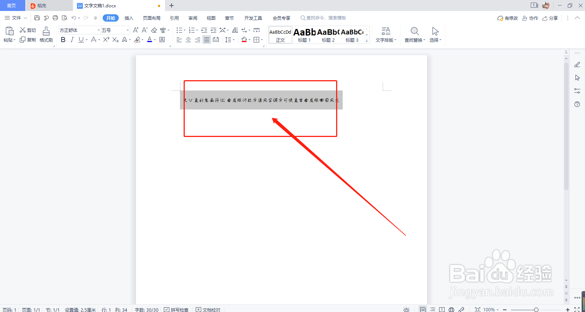Click the Print icon in quick toolbar
The width and height of the screenshot is (585, 312).
pos(55,18)
